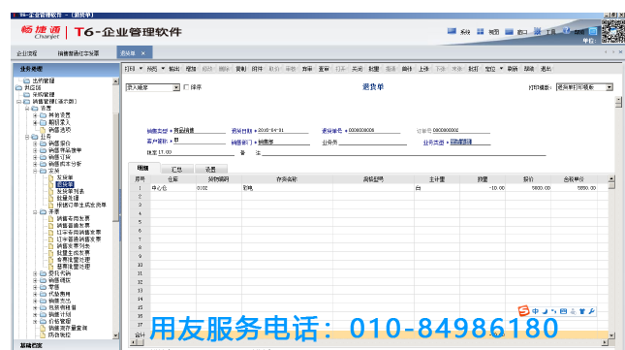Click the 退货单 document icon in the tree
Screen dimensions: 625x350
coord(51,184)
